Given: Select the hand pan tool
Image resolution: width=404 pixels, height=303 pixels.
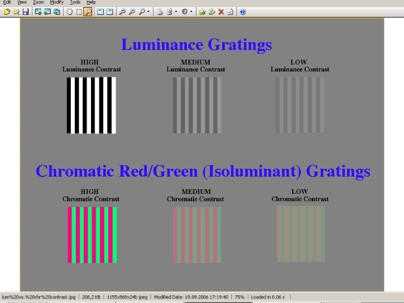Looking at the screenshot, I should click(69, 12).
